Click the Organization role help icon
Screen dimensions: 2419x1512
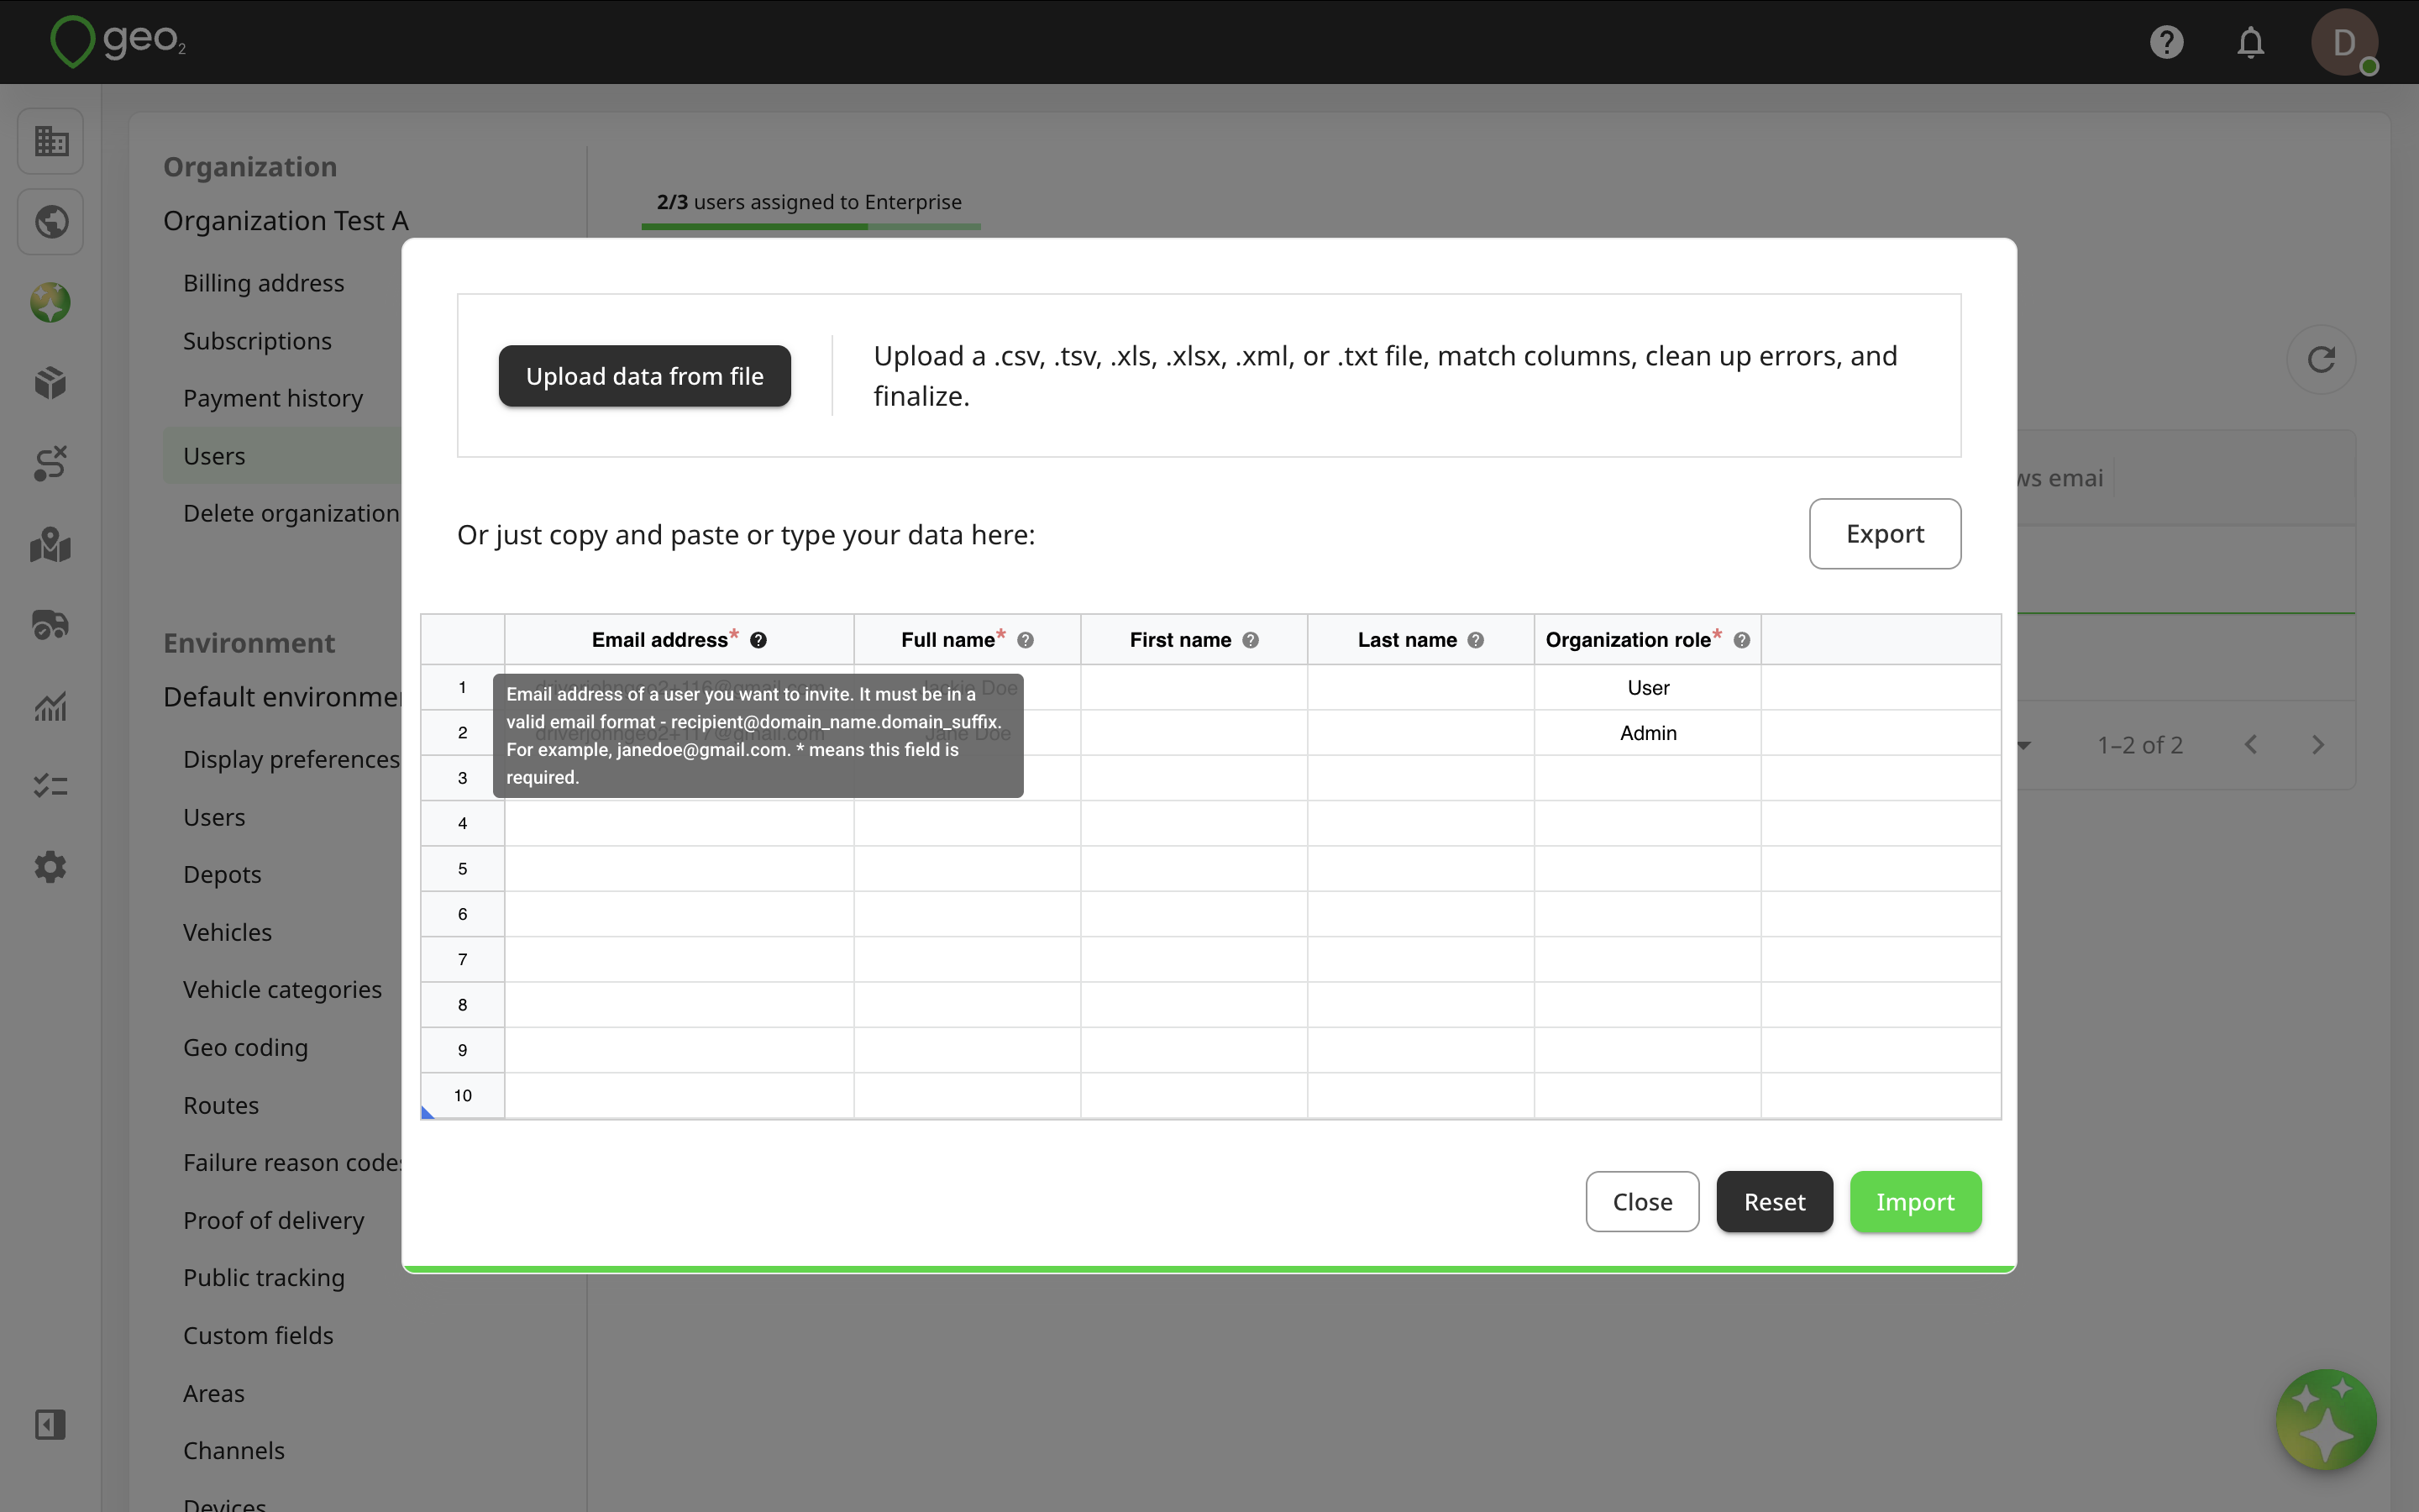1742,641
